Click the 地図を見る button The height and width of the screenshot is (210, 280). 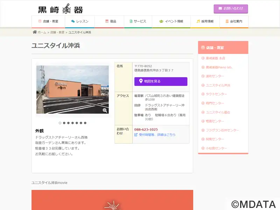point(161,81)
